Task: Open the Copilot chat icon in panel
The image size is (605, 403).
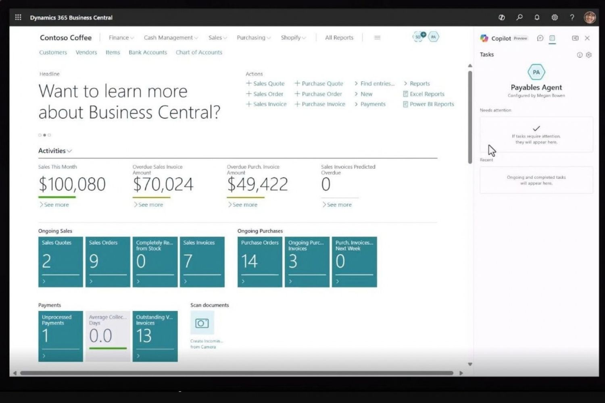Action: point(540,38)
